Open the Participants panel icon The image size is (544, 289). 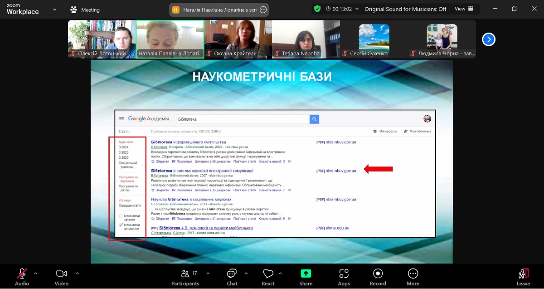[185, 274]
